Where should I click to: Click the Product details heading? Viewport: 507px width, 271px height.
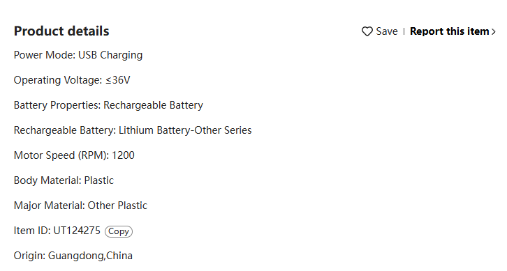pos(61,31)
